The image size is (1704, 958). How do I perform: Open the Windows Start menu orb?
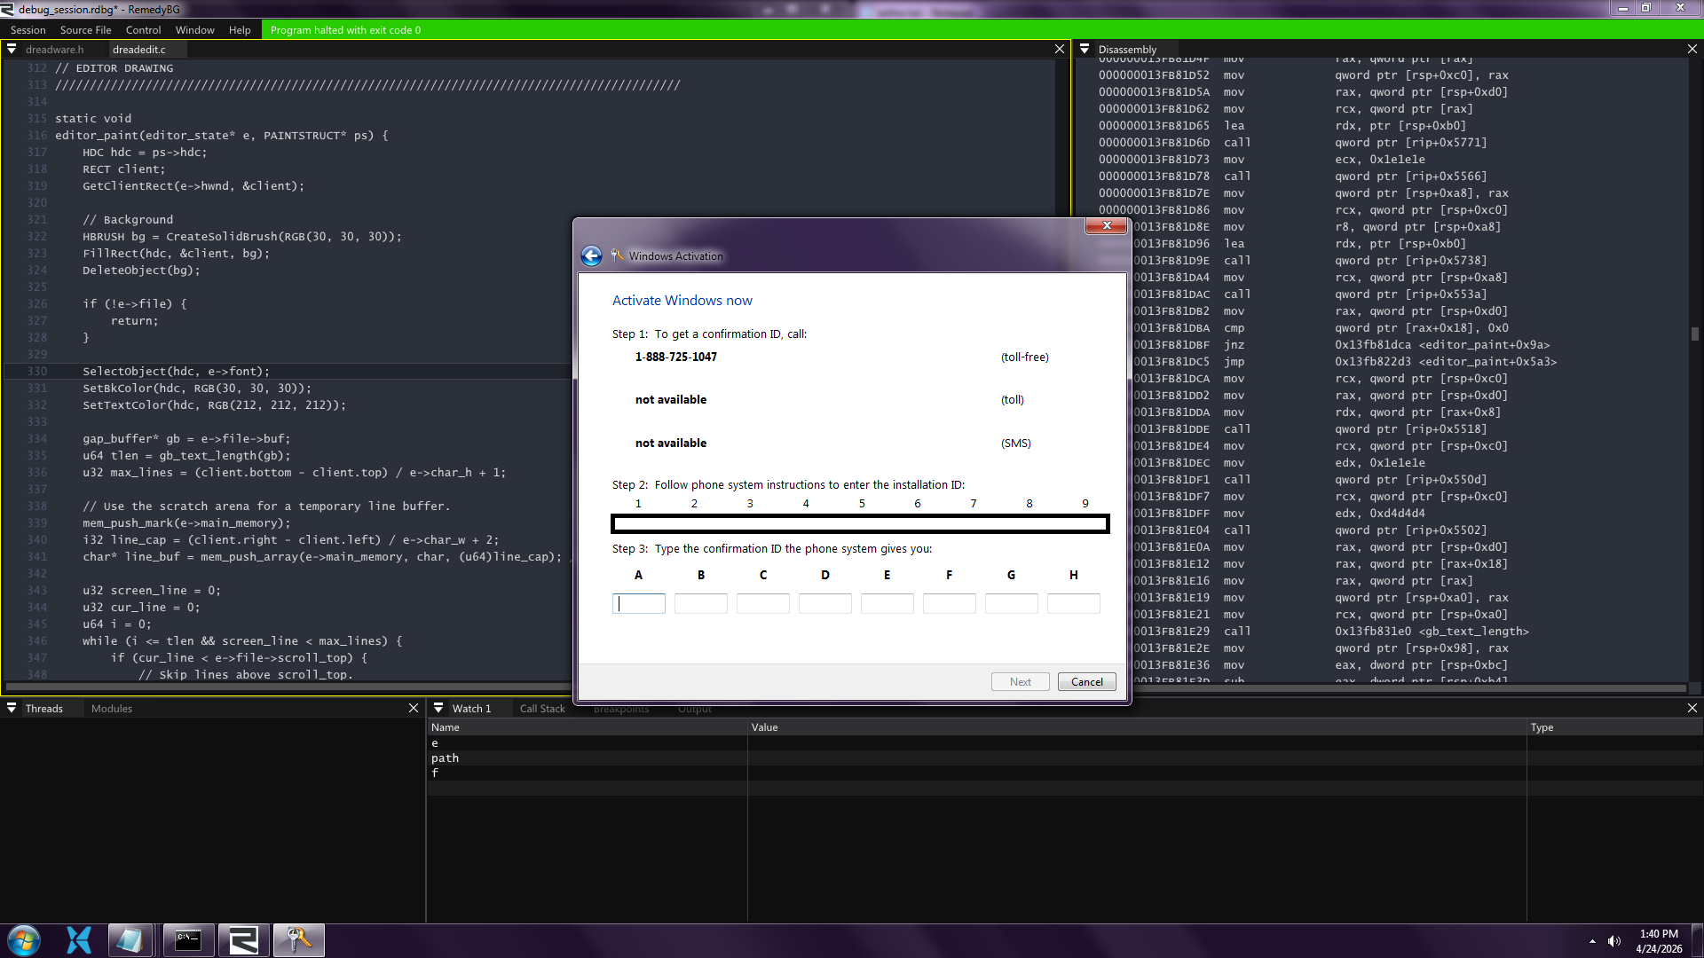point(24,940)
